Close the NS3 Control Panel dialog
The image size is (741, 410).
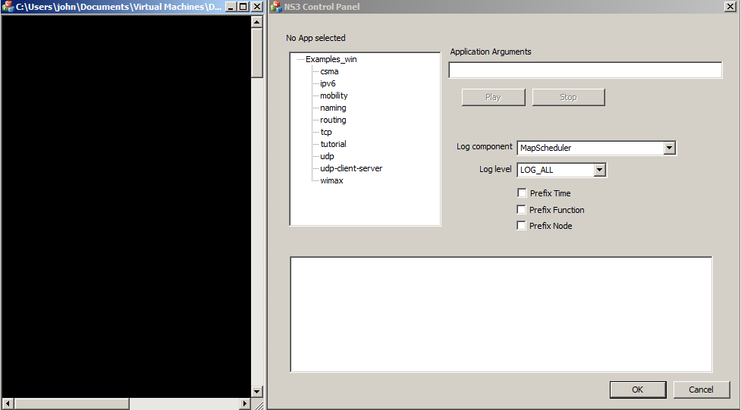[730, 7]
